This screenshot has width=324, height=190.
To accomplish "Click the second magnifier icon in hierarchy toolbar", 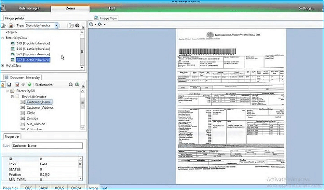I will [77, 85].
